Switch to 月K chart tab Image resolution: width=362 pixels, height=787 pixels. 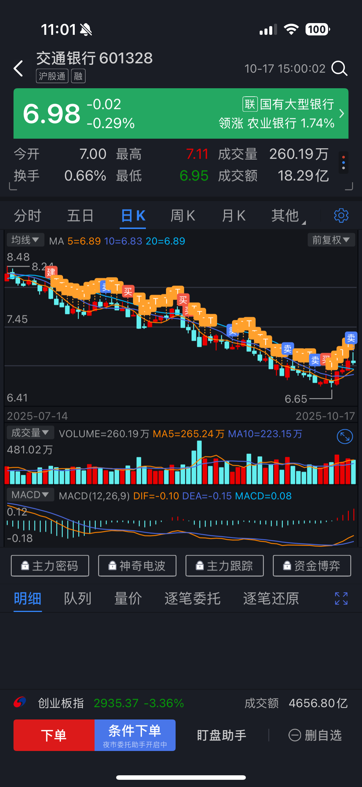tap(234, 216)
